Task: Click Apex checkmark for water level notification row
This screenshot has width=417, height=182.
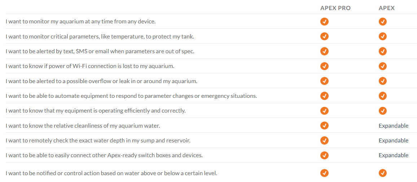Action: tap(383, 173)
